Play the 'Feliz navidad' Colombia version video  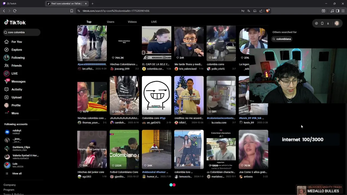[189, 95]
